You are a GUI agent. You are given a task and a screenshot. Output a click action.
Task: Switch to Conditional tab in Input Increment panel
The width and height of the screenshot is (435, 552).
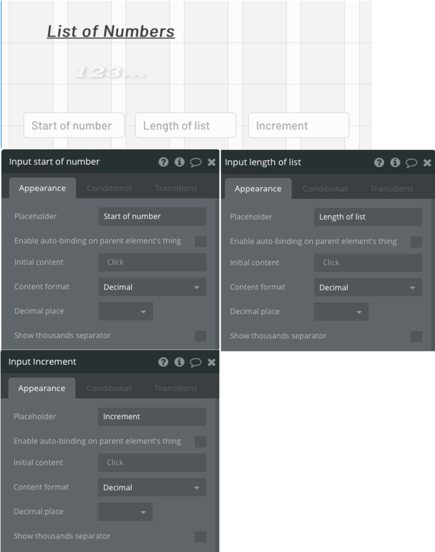108,388
